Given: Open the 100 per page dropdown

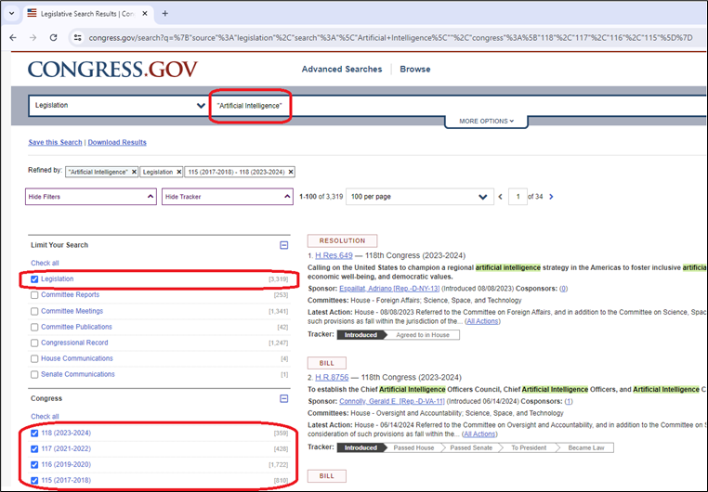Looking at the screenshot, I should pyautogui.click(x=419, y=197).
